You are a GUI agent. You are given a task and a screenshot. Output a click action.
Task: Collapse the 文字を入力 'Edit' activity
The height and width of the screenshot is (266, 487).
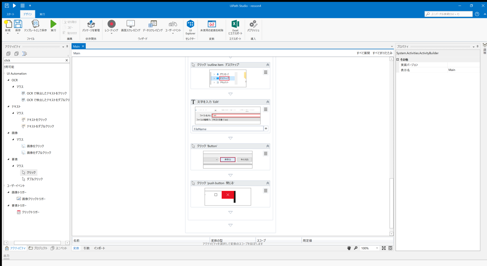tap(267, 102)
